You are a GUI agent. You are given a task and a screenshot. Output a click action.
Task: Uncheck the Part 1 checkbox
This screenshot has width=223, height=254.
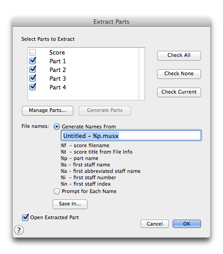coord(33,61)
